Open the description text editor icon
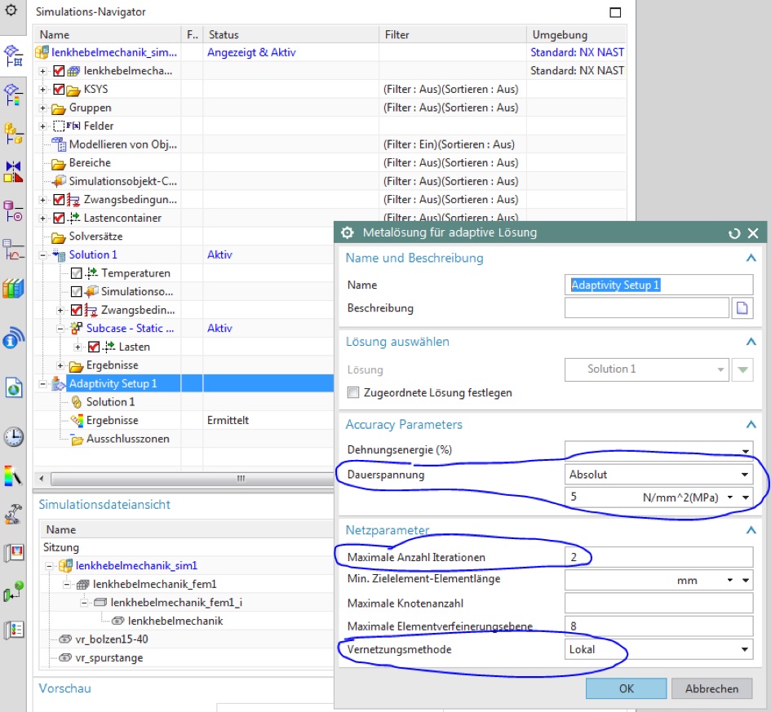The width and height of the screenshot is (771, 712). [x=742, y=308]
